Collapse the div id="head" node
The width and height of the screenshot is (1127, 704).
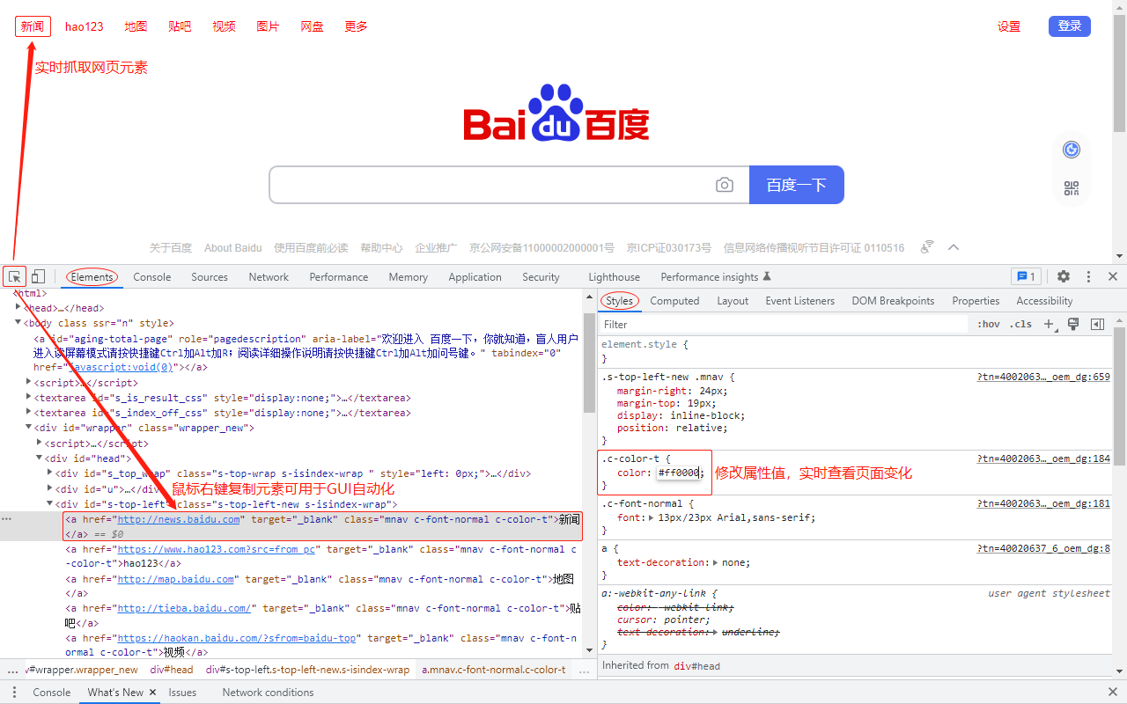coord(40,458)
